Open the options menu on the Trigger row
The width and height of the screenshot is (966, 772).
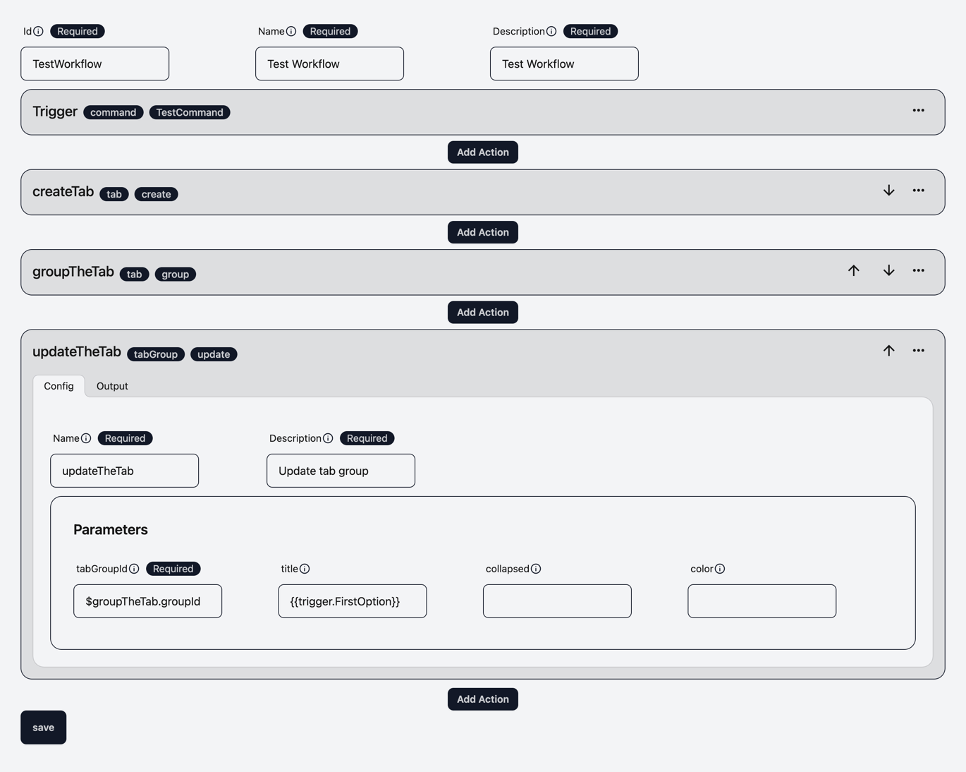click(x=918, y=111)
